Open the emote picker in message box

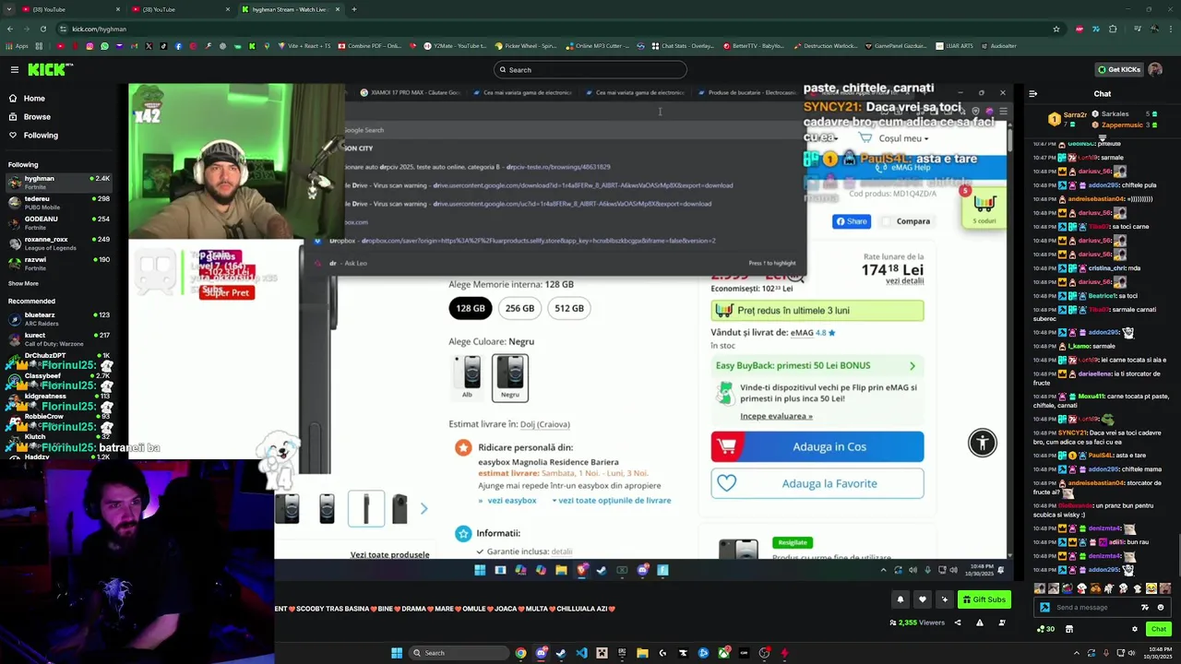[x=1161, y=607]
